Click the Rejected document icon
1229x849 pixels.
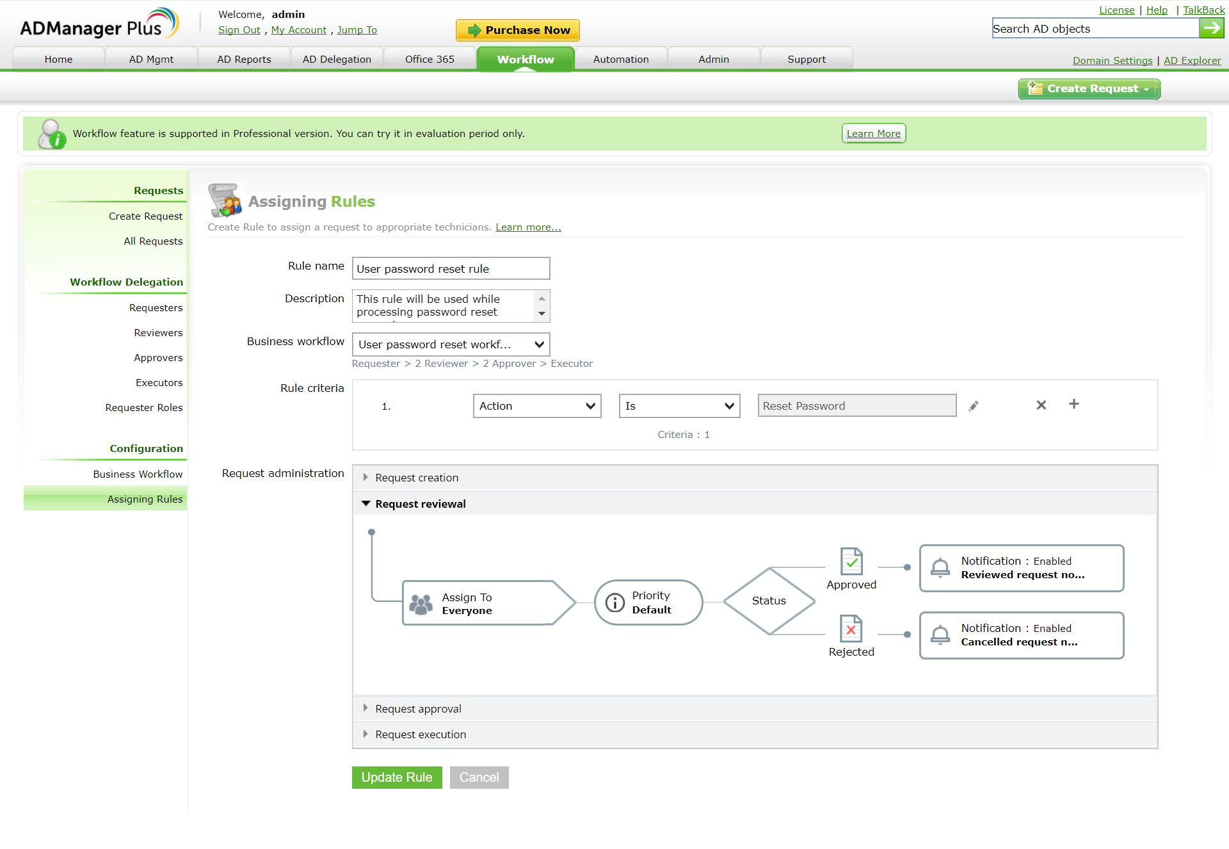pyautogui.click(x=851, y=629)
